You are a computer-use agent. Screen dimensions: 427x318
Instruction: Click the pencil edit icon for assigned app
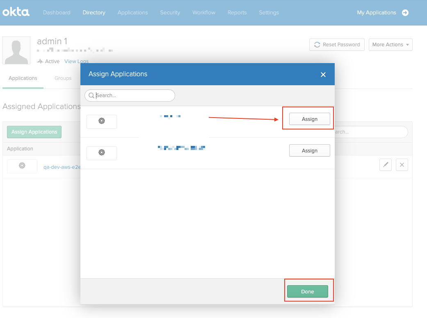click(385, 165)
